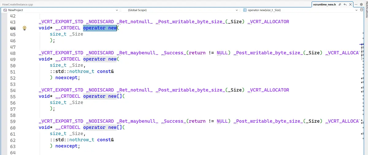
Task: Open the NewProject project dropdown
Action: (x=117, y=10)
